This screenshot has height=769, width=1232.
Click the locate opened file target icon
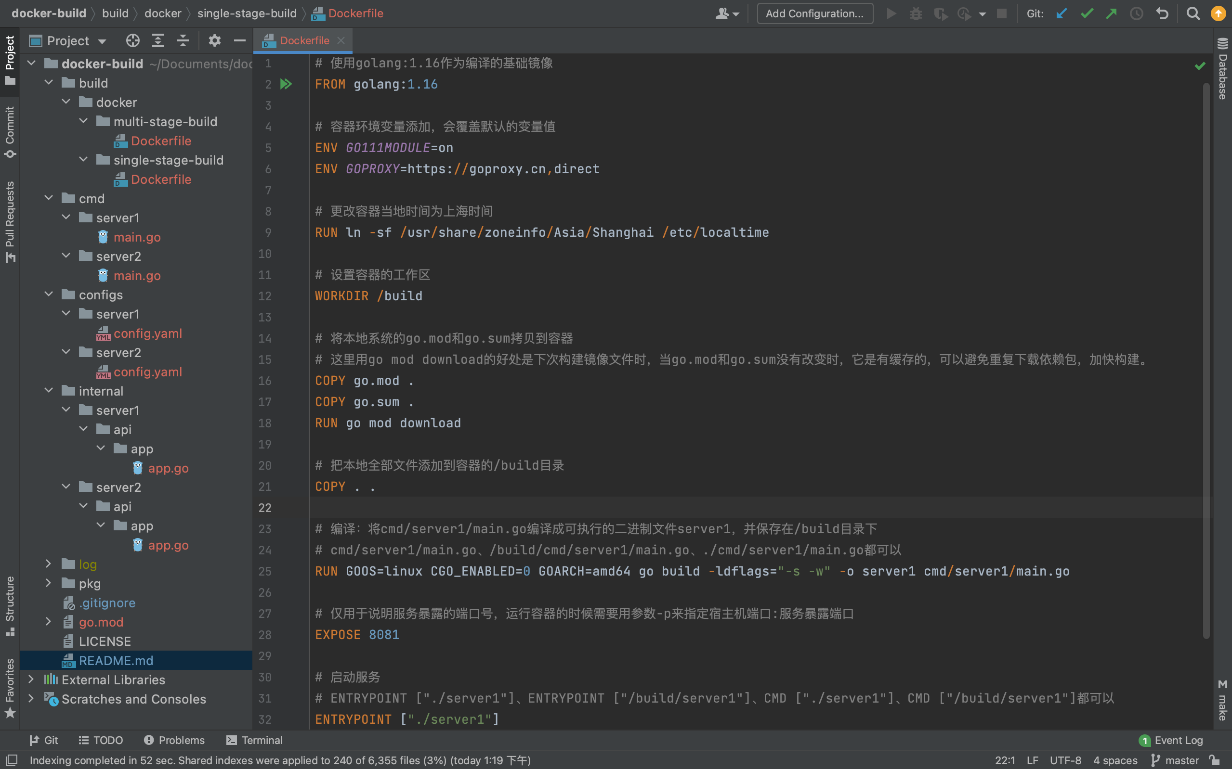pos(133,41)
